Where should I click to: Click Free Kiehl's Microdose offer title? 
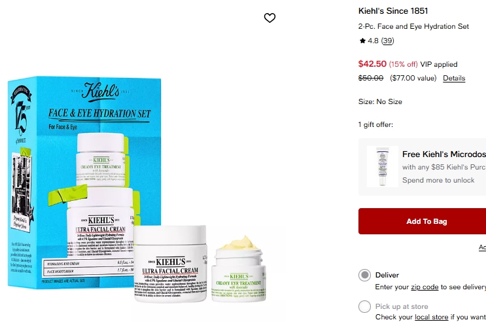coord(444,154)
